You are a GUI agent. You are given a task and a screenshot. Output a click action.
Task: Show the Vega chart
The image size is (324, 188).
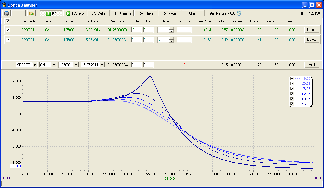coord(170,13)
